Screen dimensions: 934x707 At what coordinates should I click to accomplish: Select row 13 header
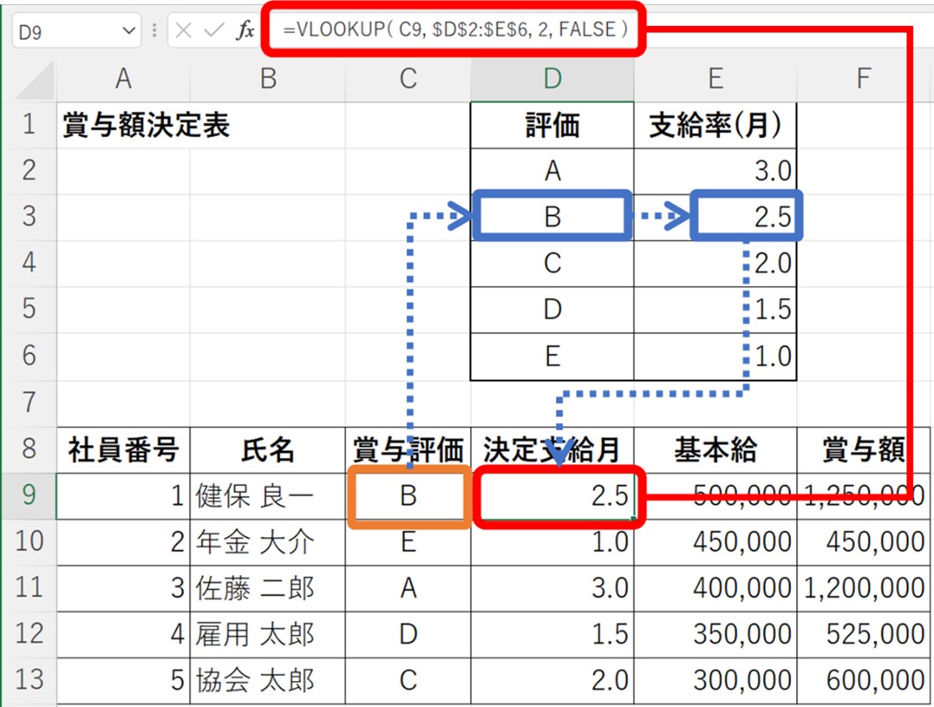coord(28,679)
